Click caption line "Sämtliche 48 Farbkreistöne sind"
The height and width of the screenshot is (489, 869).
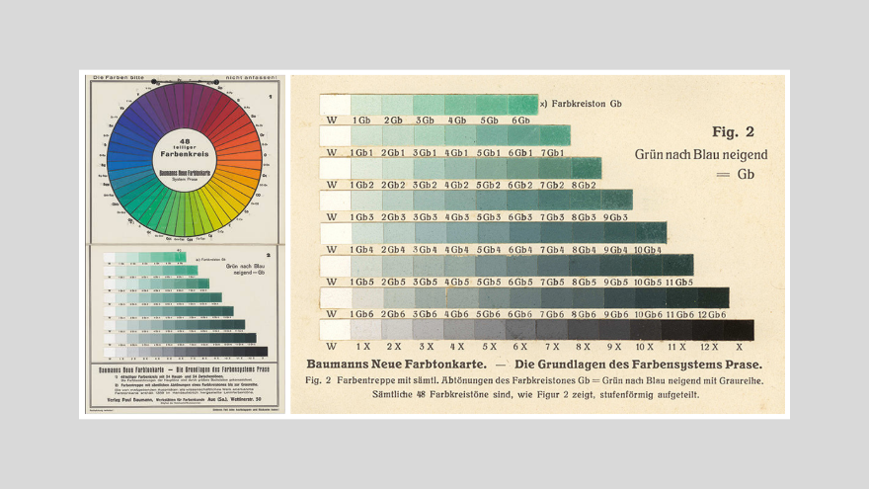[535, 395]
